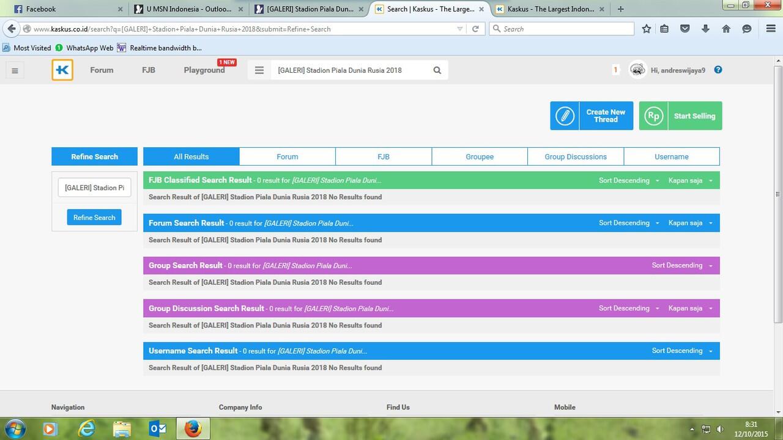This screenshot has width=783, height=440.
Task: Click the Refine Search button
Action: [x=94, y=218]
